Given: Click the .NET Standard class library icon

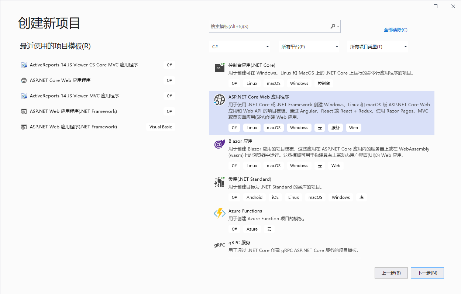Looking at the screenshot, I should point(220,181).
